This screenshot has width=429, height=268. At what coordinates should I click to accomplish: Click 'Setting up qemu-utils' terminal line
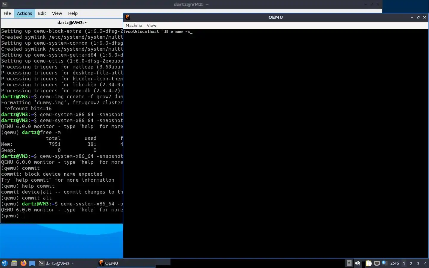pos(62,61)
